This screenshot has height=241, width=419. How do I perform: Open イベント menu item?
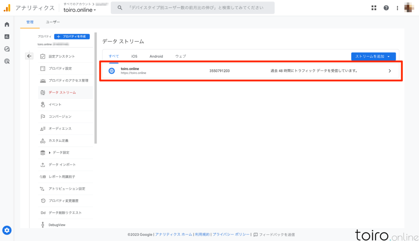tap(65, 104)
